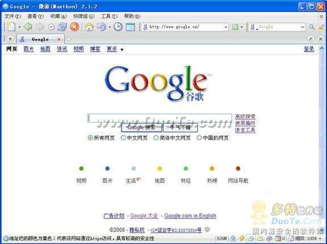Screen dimensions: 327x244
Task: Open the Google search box dropdown arrow
Action: click(303, 27)
